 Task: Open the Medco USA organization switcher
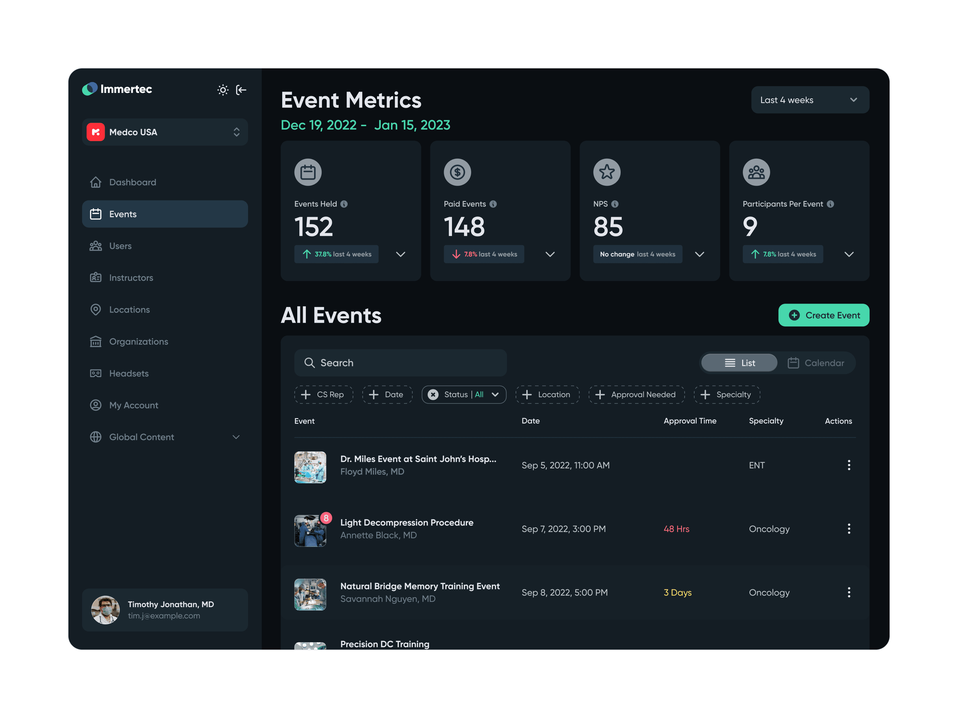(165, 132)
